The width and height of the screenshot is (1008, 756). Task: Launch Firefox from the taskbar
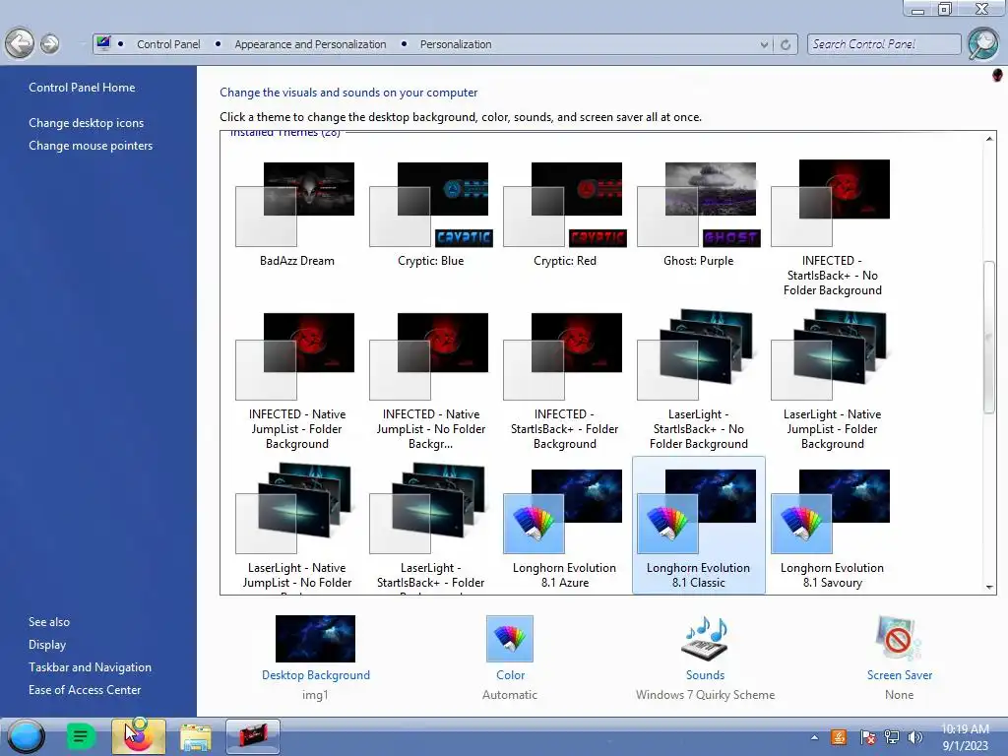(x=138, y=736)
